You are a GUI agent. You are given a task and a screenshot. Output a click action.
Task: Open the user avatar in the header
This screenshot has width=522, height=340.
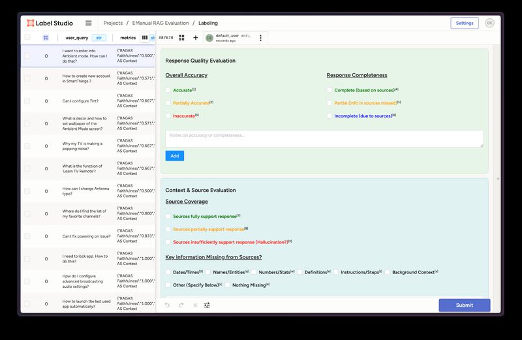point(489,23)
